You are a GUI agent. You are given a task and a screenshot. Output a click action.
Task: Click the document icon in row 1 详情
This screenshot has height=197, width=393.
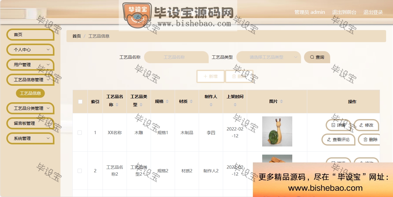click(x=333, y=125)
